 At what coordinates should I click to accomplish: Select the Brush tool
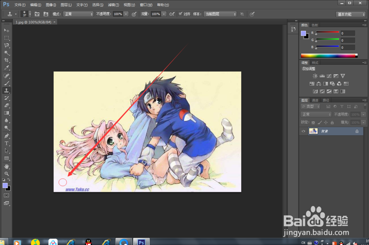click(7, 83)
